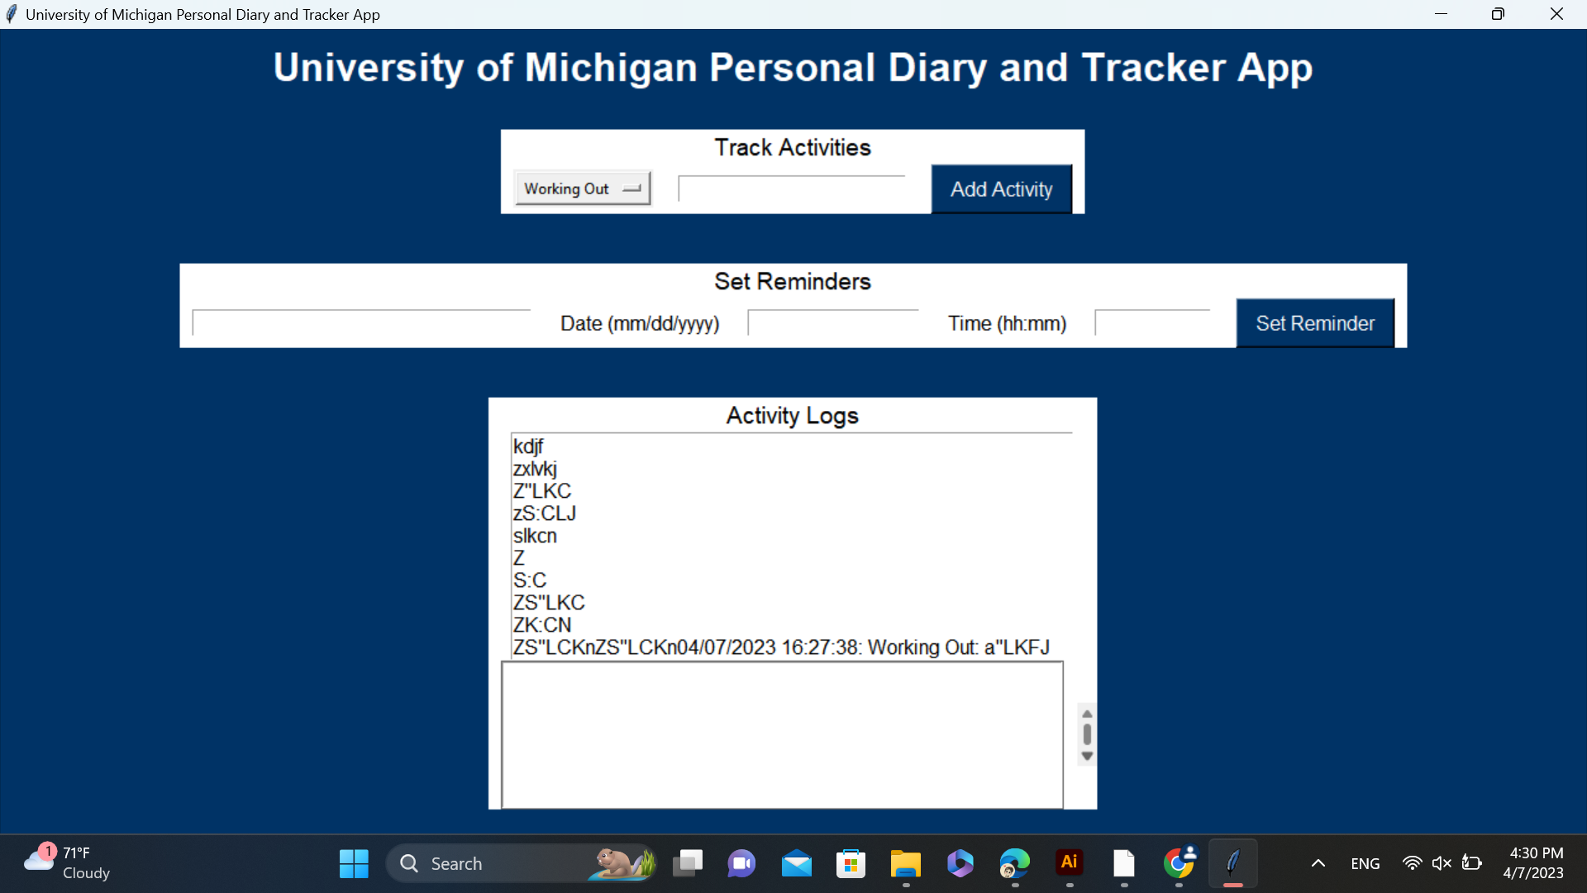Click the Activity Logs scrollbar down arrow
1587x893 pixels.
click(1087, 756)
